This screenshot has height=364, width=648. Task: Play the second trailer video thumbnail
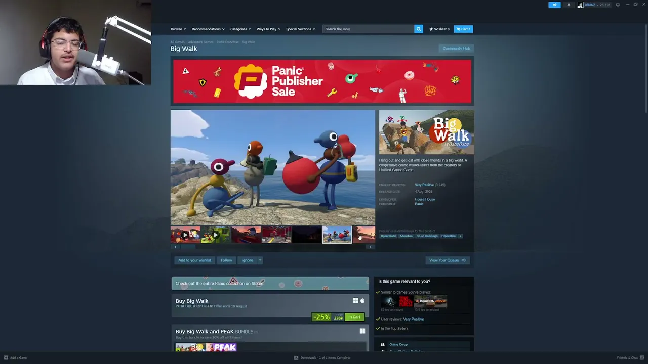coord(216,235)
